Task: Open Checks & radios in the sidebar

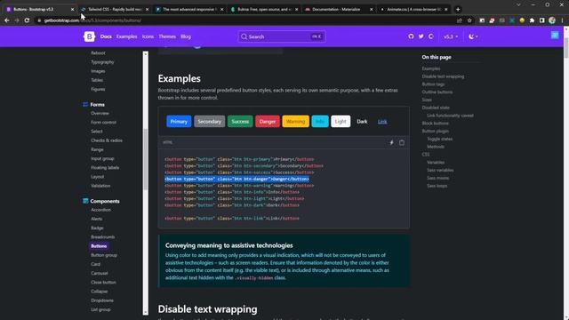Action: coord(107,140)
